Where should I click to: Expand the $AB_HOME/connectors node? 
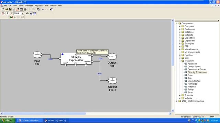point(177,101)
